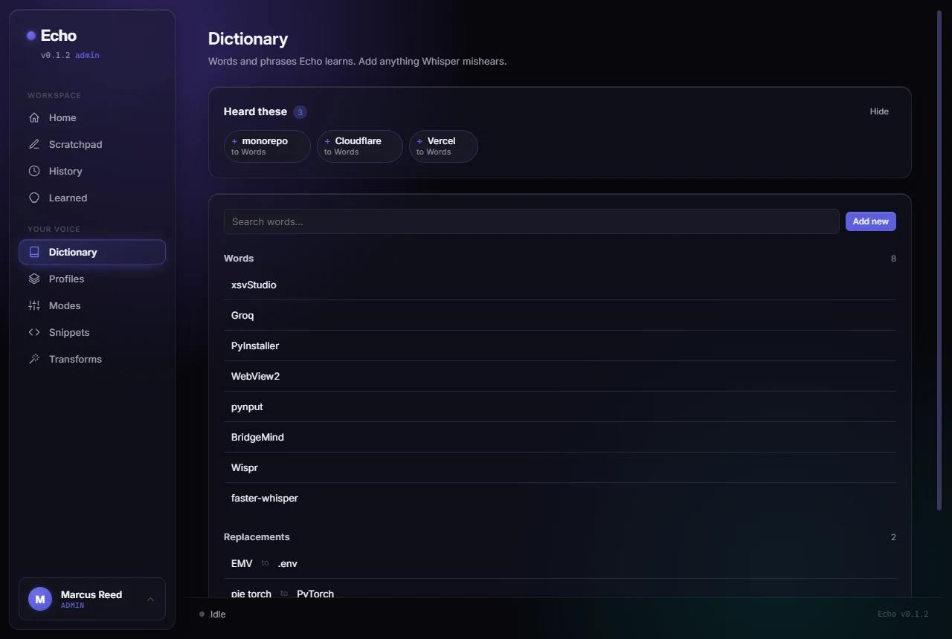
Task: Add Vercel to Words
Action: click(443, 146)
